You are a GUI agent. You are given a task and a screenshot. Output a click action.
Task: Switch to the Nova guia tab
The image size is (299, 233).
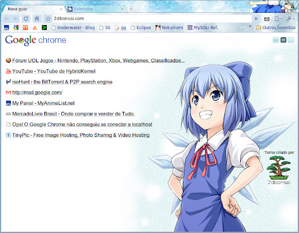tap(33, 9)
